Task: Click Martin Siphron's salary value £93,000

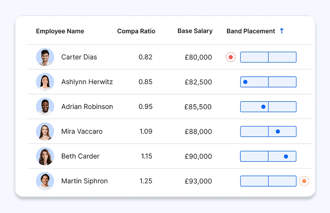Action: [198, 181]
